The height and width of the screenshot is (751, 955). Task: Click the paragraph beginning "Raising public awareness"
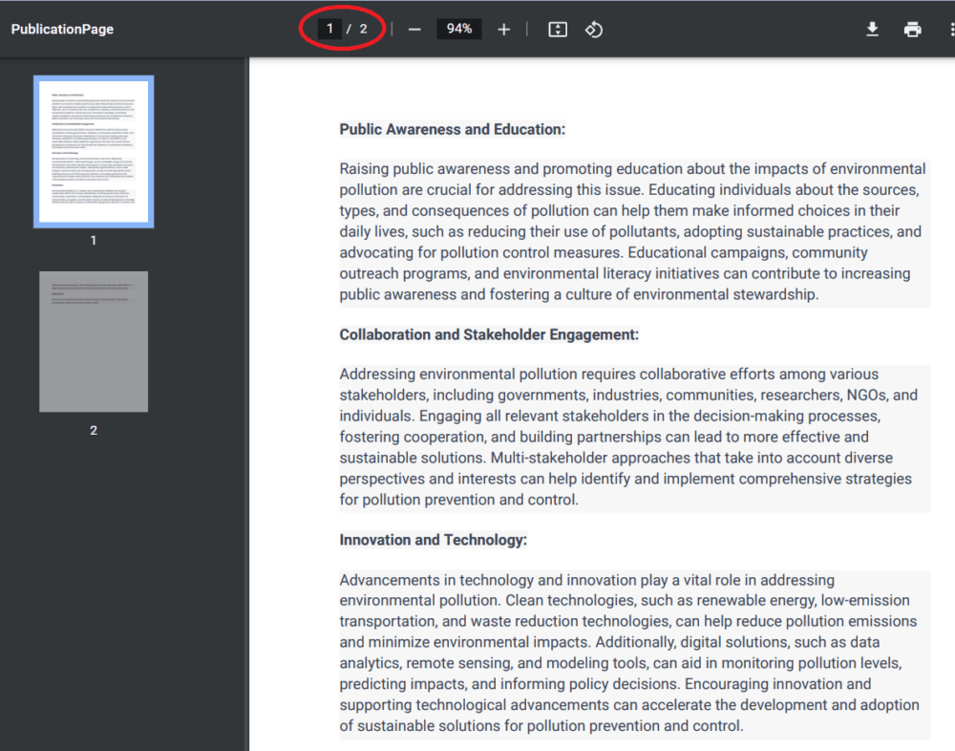tap(632, 231)
